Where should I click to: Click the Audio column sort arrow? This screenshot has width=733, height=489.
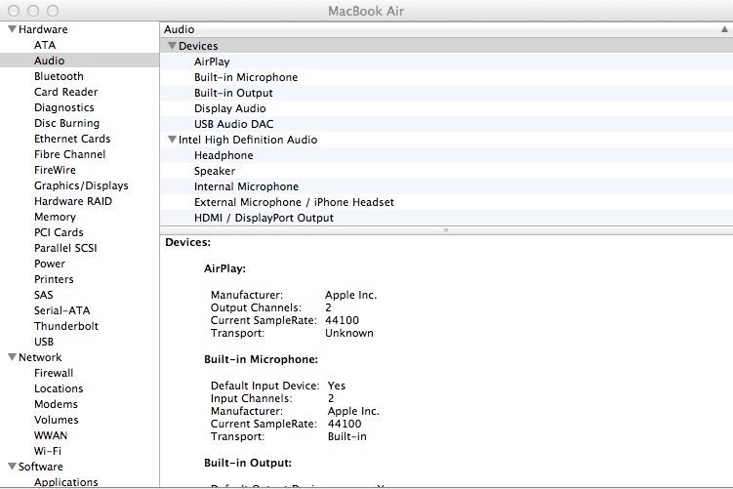coord(724,29)
